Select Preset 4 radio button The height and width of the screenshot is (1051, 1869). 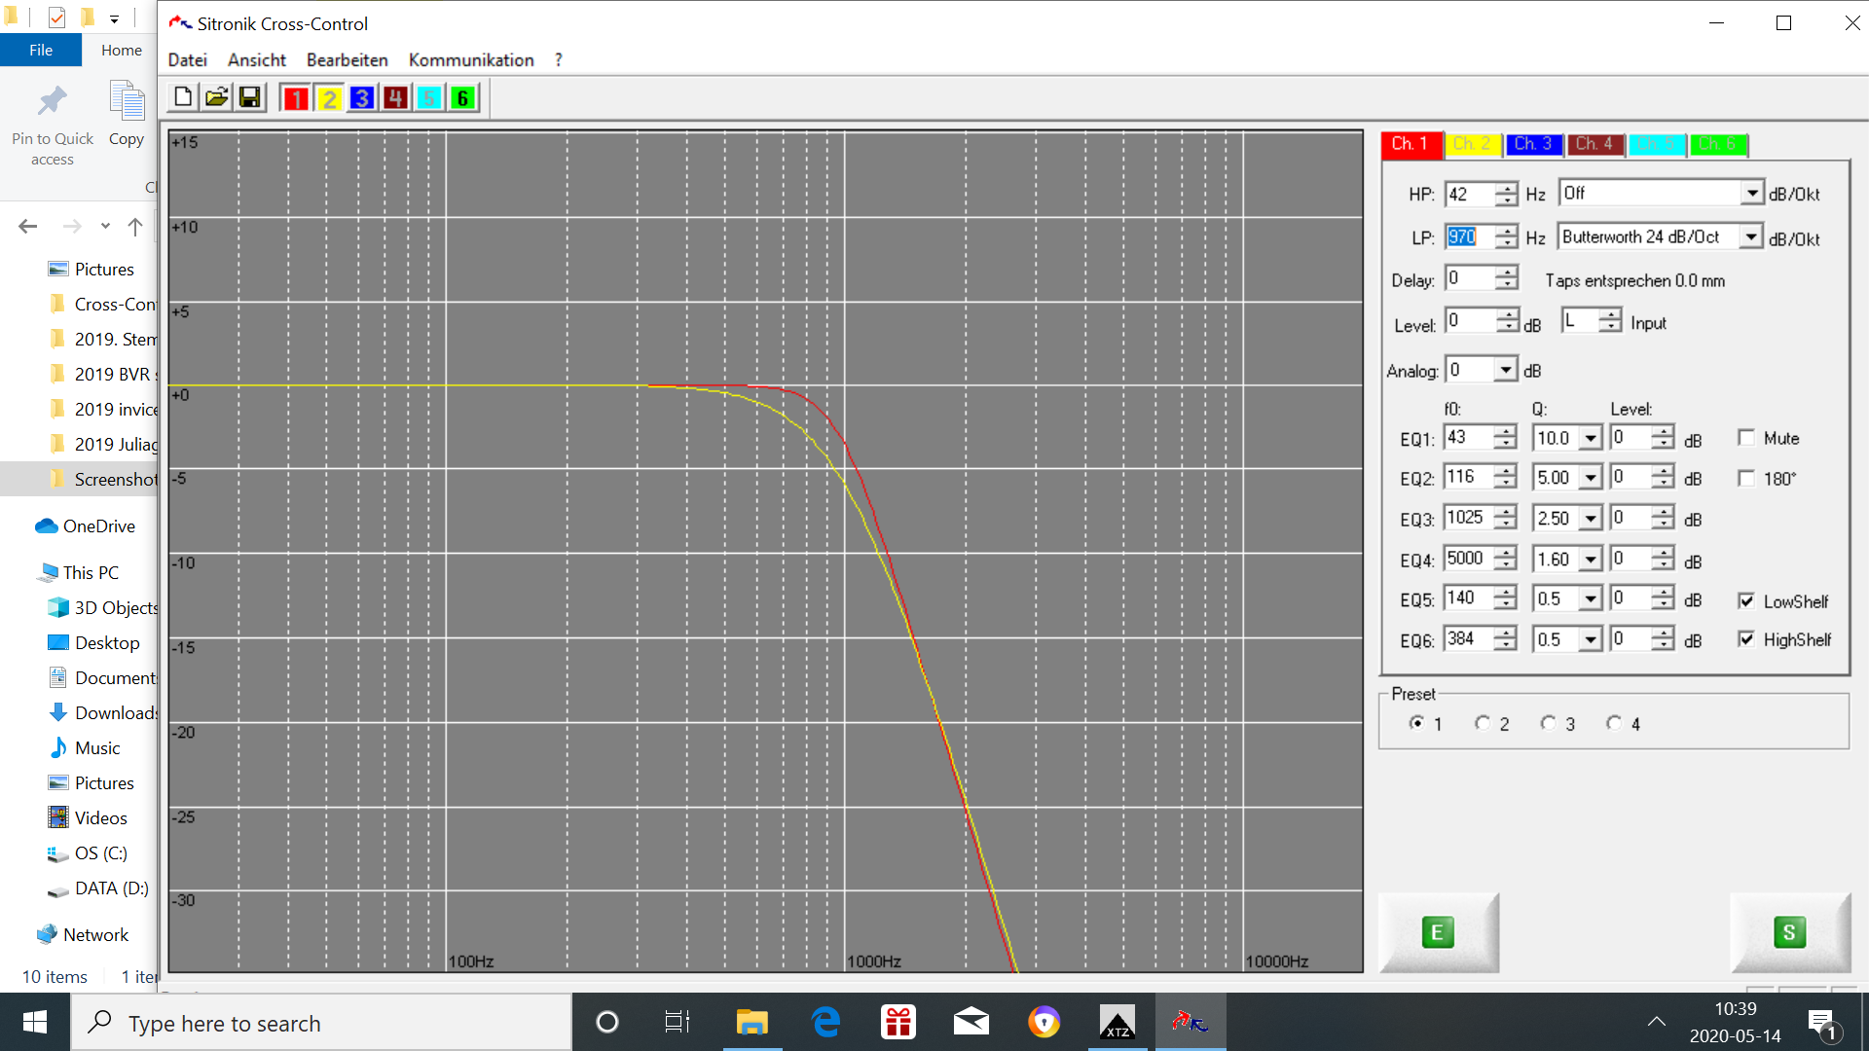click(1615, 723)
